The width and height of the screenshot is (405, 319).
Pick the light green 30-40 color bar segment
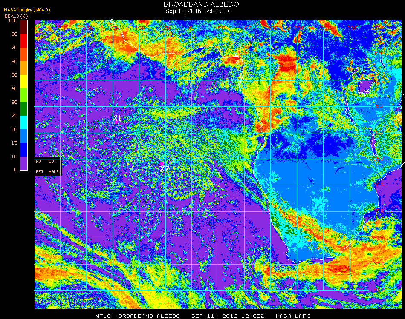point(23,95)
